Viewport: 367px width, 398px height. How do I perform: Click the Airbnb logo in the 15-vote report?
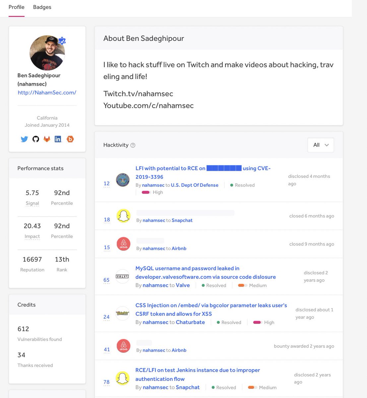pyautogui.click(x=123, y=244)
